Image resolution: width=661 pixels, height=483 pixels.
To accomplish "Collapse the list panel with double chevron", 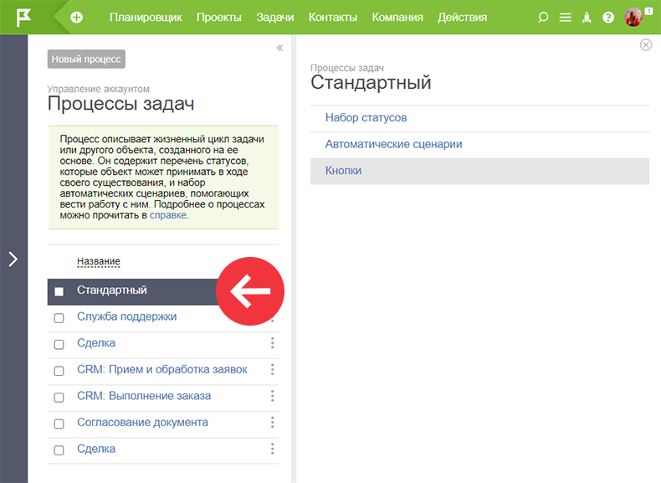I will pos(279,48).
